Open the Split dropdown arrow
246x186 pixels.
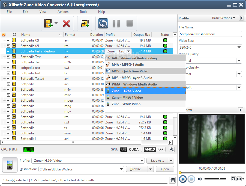click(239, 87)
